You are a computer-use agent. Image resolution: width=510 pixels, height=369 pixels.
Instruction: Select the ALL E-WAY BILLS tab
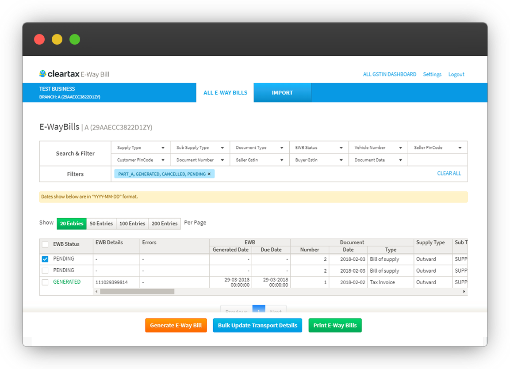tap(225, 93)
